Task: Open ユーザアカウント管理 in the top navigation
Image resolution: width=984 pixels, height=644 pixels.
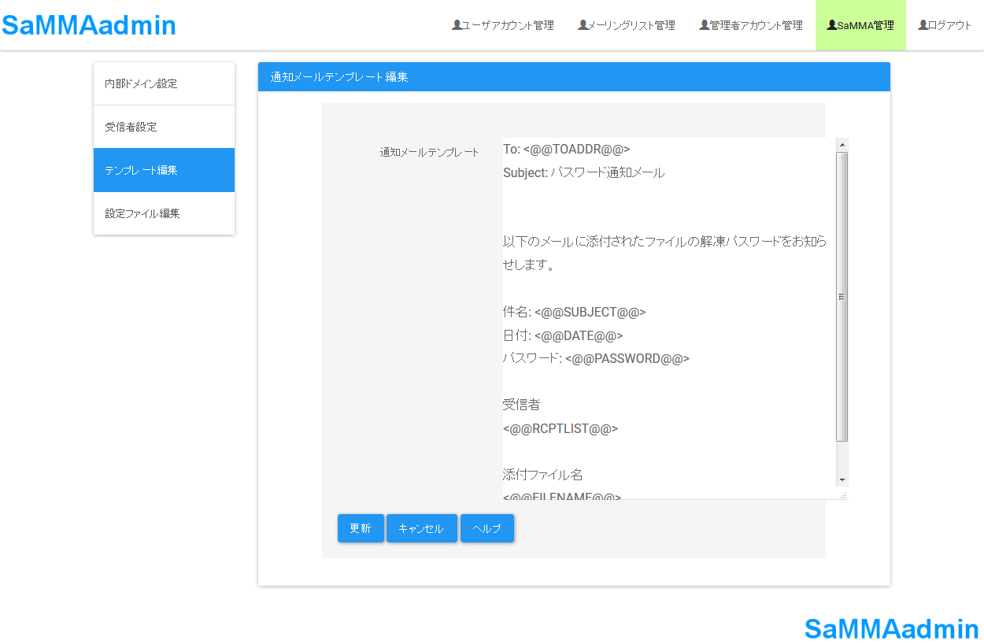Action: (502, 25)
